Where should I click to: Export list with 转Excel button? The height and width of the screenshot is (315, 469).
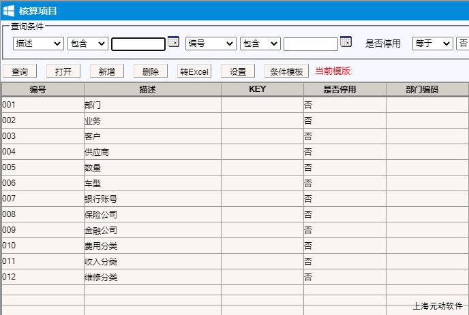pyautogui.click(x=194, y=71)
